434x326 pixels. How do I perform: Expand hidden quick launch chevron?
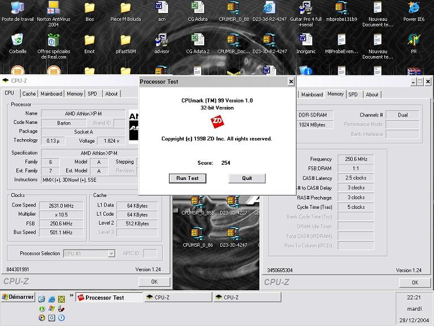pyautogui.click(x=71, y=295)
